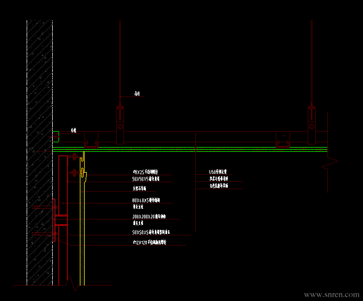Select the Φ12X120 annotation label

pos(150,242)
